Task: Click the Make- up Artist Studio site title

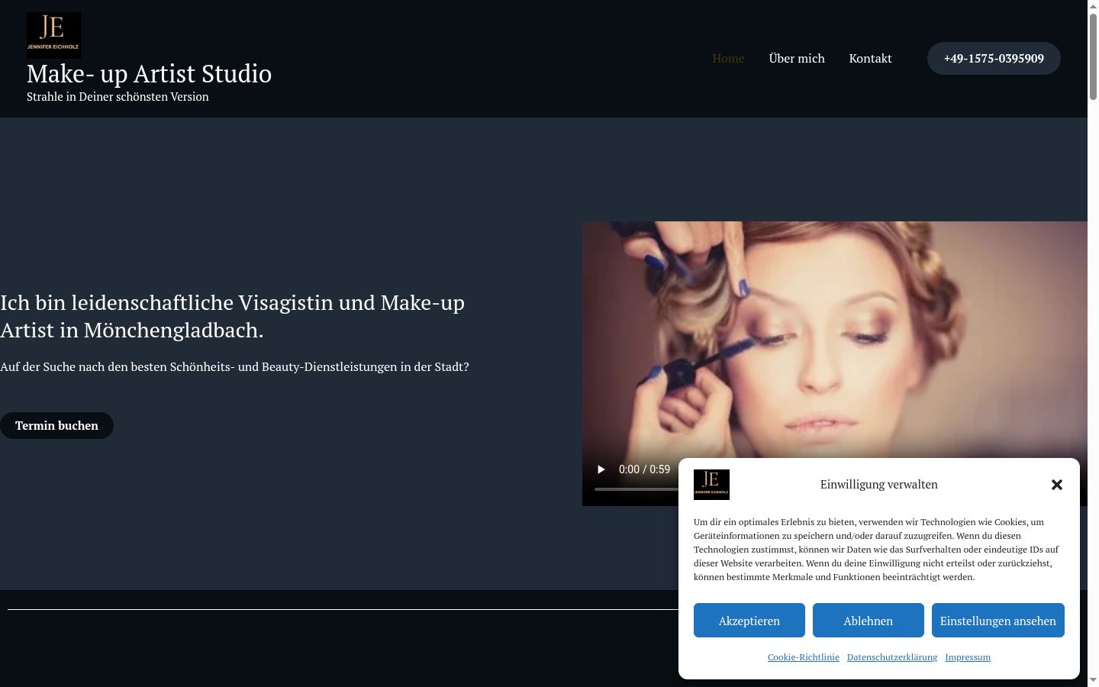Action: click(x=150, y=73)
